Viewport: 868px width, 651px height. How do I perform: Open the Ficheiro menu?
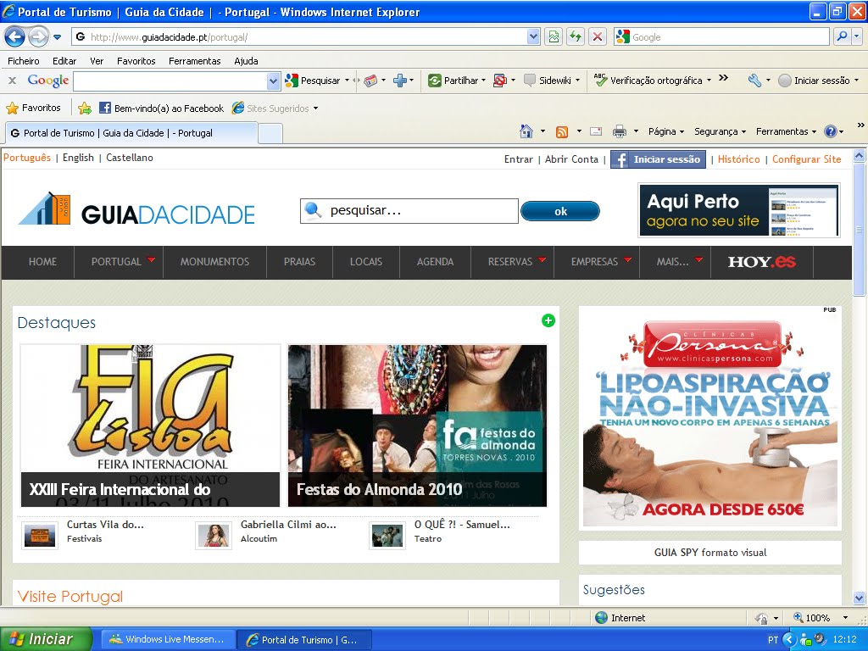[23, 61]
